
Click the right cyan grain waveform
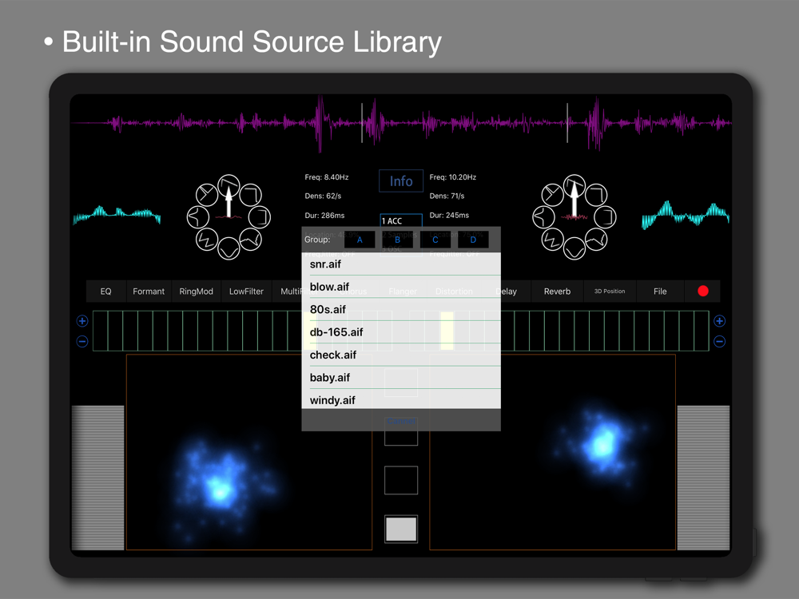coord(686,214)
